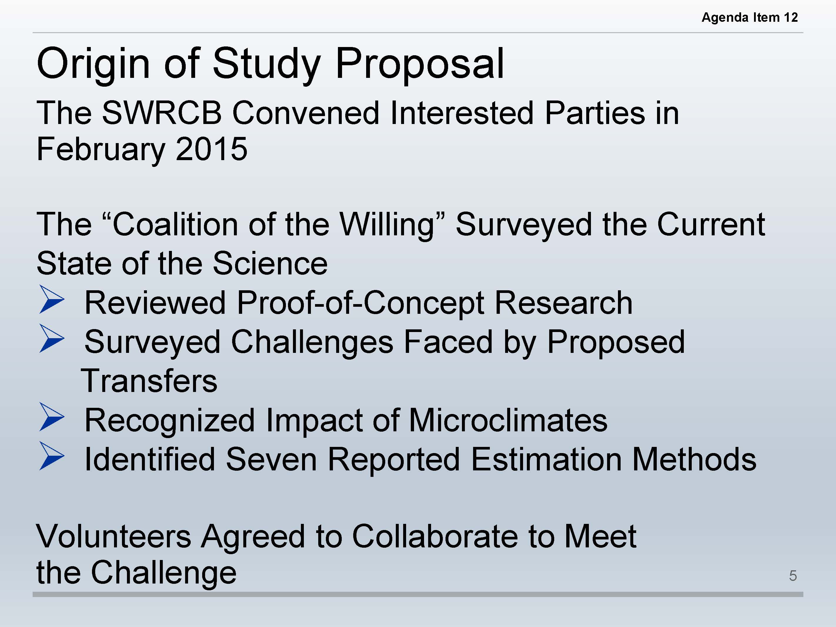Click the Agenda Item 12 header label
The image size is (836, 627).
[749, 17]
